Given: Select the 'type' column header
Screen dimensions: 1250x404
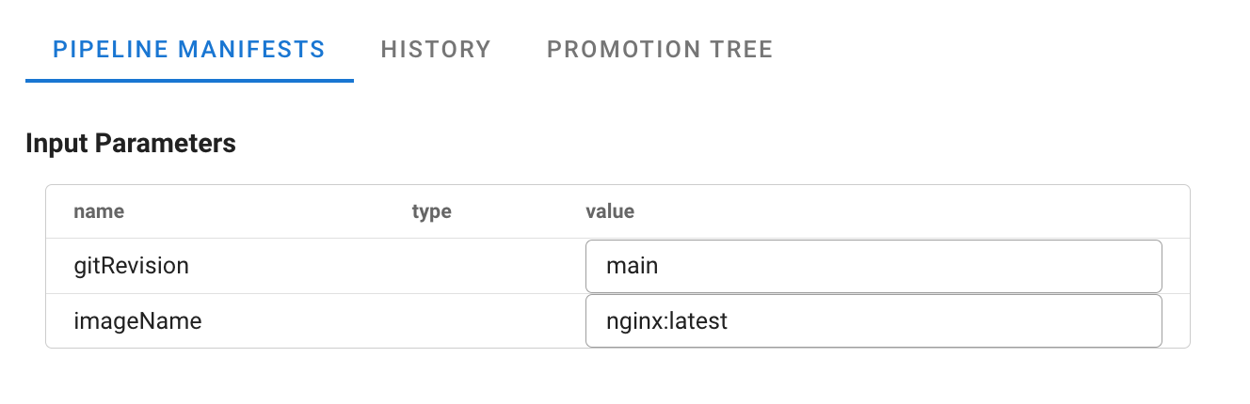Looking at the screenshot, I should point(432,211).
